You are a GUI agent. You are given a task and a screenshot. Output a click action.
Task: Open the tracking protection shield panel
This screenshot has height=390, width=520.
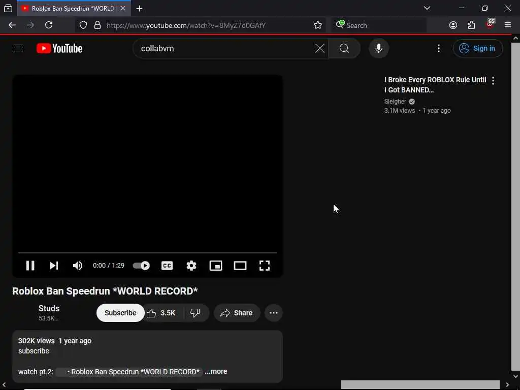click(x=83, y=25)
